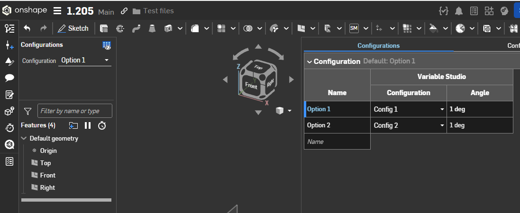Collapse the Default geometry group

tap(24, 139)
